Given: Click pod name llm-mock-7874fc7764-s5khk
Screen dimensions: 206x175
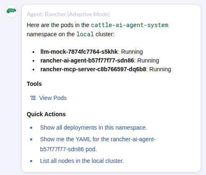Looking at the screenshot, I should (x=79, y=52).
